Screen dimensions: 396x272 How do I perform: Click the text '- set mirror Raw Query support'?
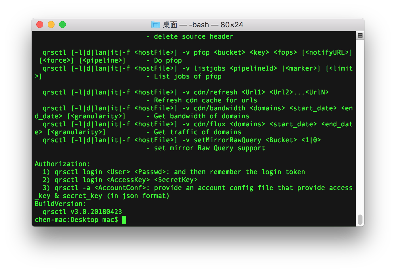(206, 148)
